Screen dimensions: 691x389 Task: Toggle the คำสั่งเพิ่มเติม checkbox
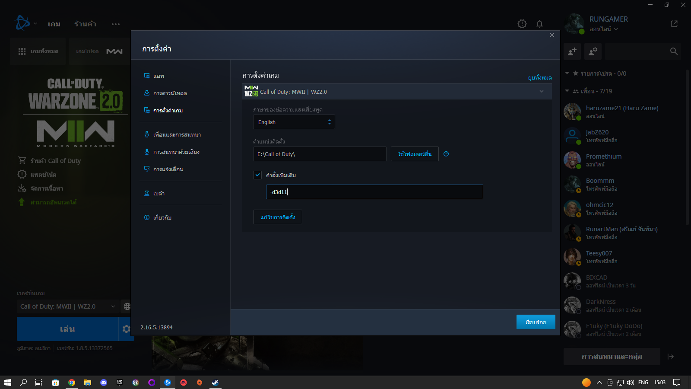click(257, 175)
